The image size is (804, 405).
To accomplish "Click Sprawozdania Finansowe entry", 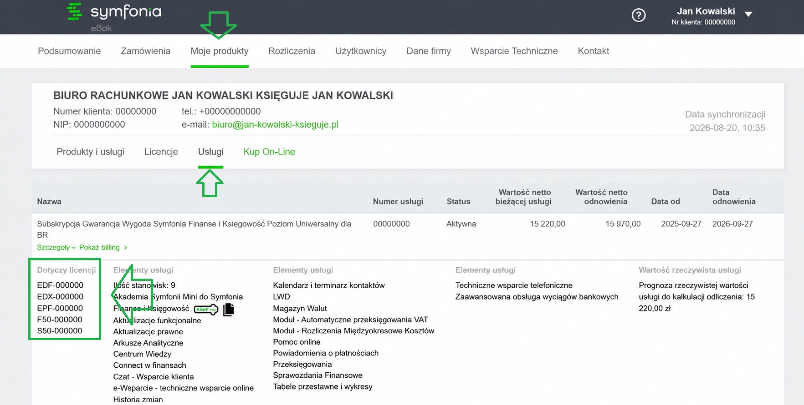I will [318, 375].
